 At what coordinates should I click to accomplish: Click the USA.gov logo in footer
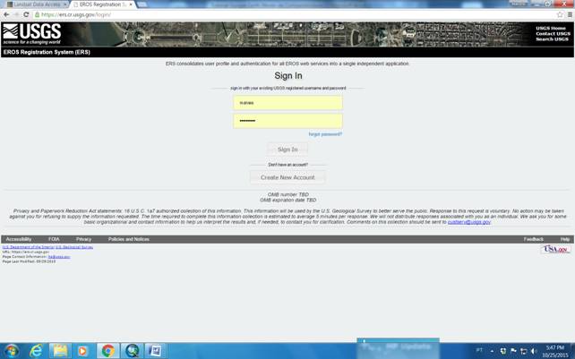tap(556, 250)
